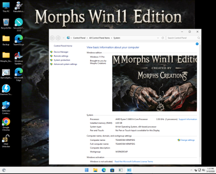This screenshot has width=216, height=174.
Task: Click the Search Control Panel field
Action: pos(183,38)
